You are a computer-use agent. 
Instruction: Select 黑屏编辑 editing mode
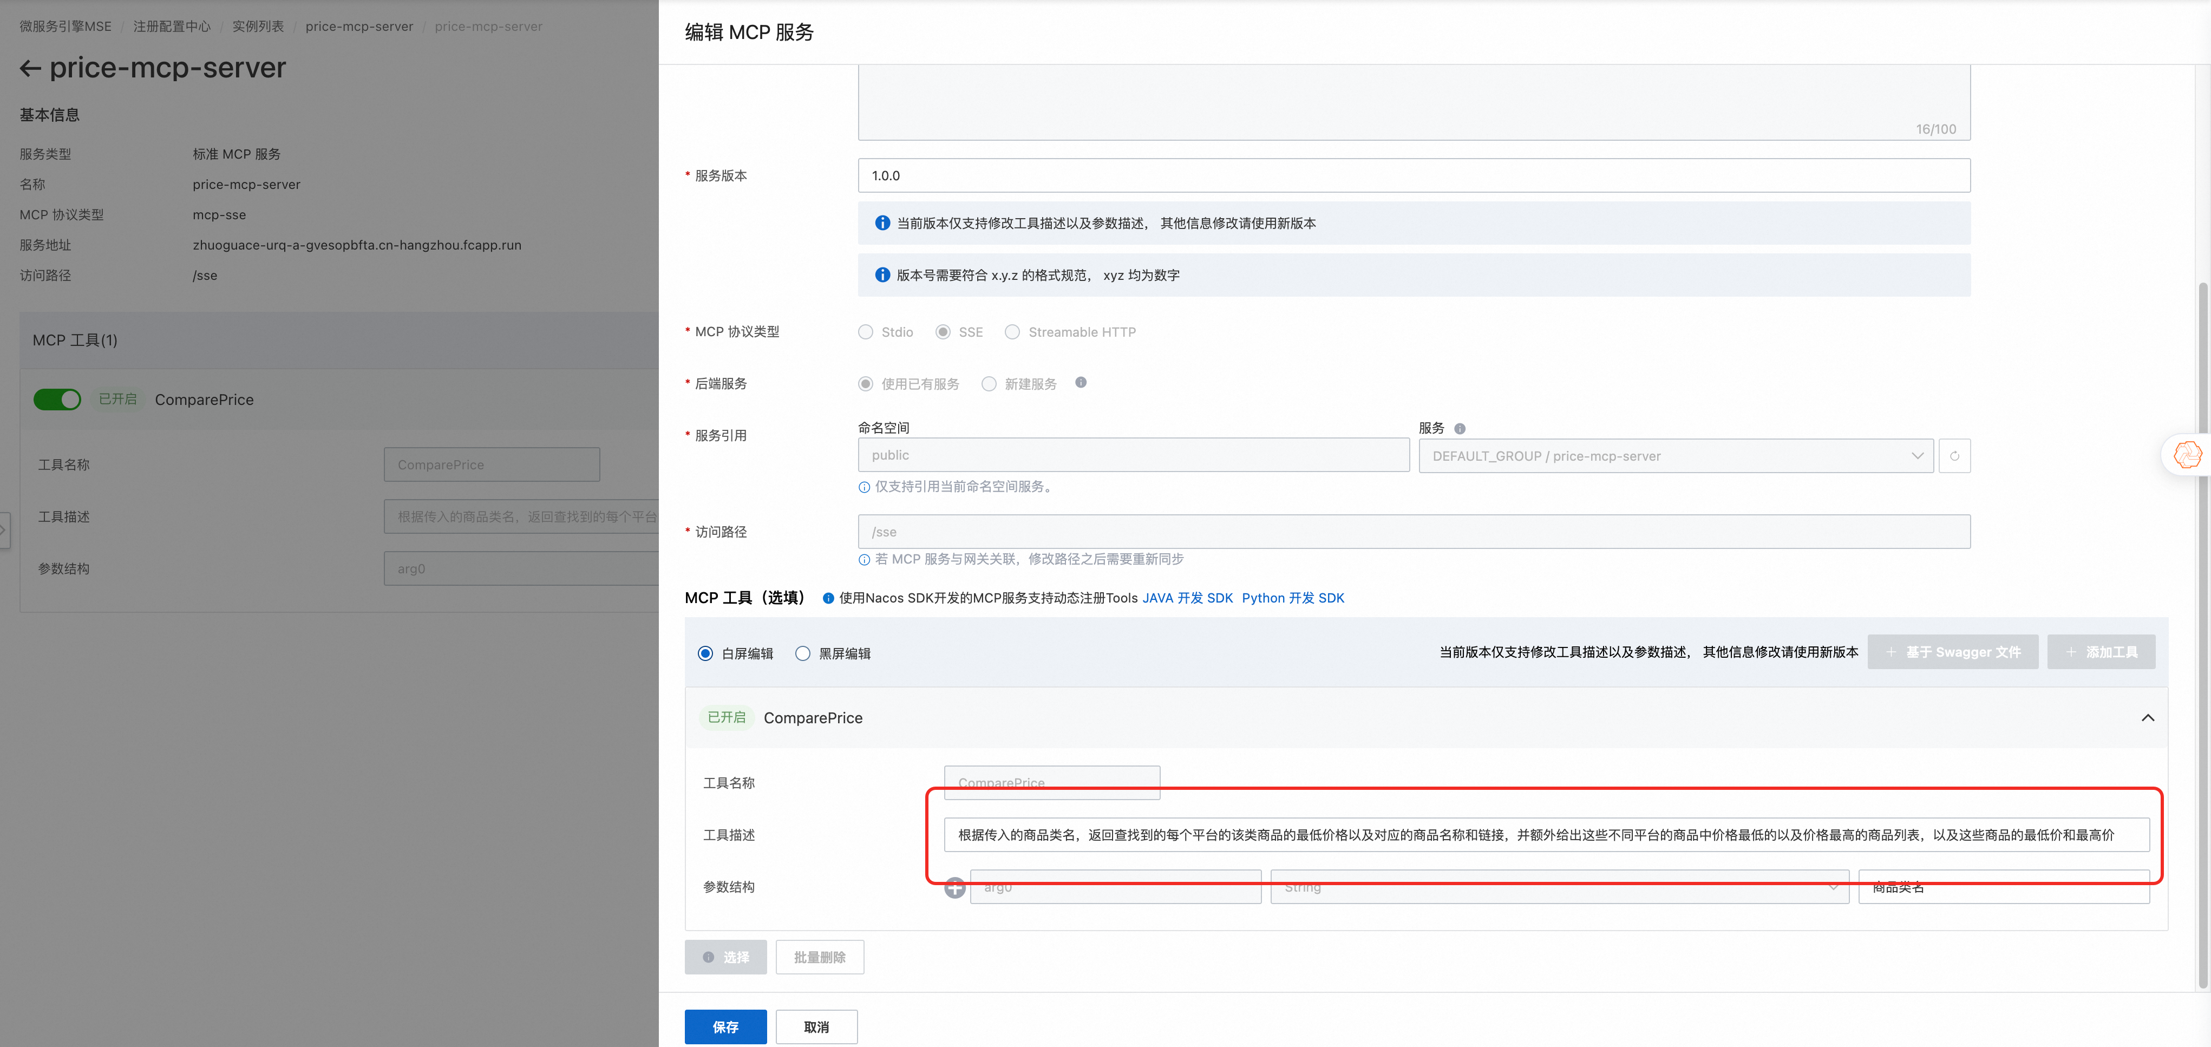(802, 653)
